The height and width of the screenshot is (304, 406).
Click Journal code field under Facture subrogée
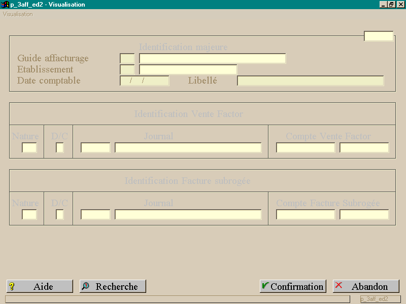pyautogui.click(x=95, y=214)
